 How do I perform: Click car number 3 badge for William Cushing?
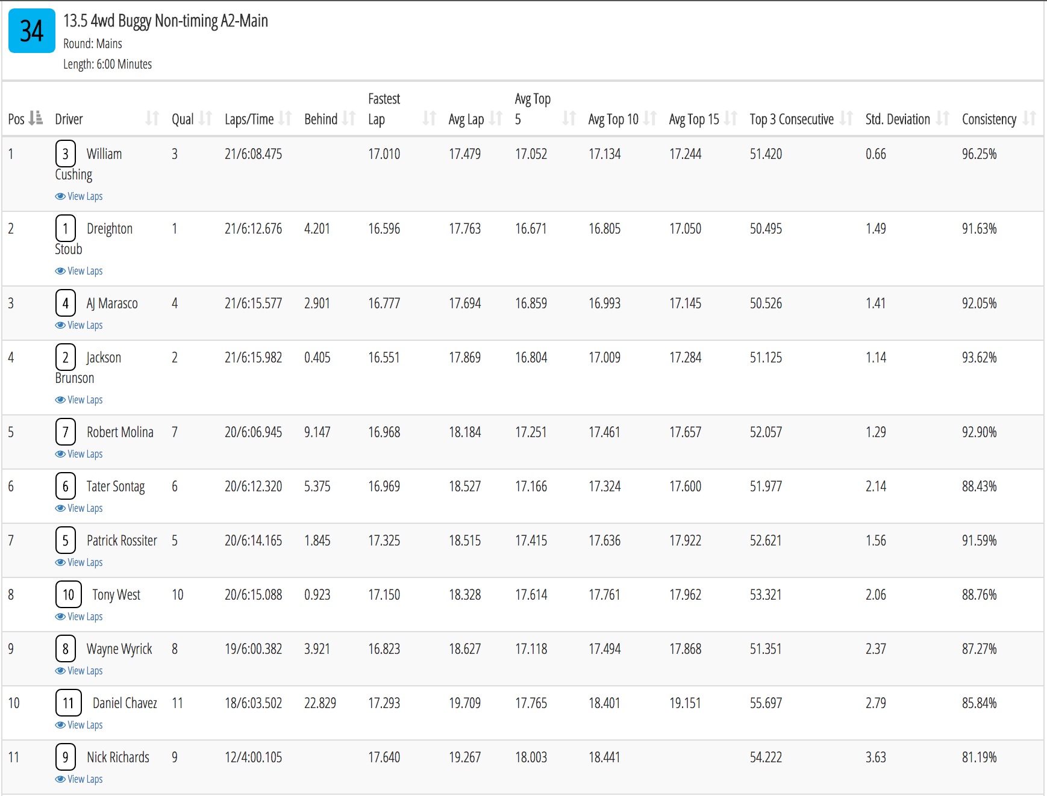coord(66,154)
